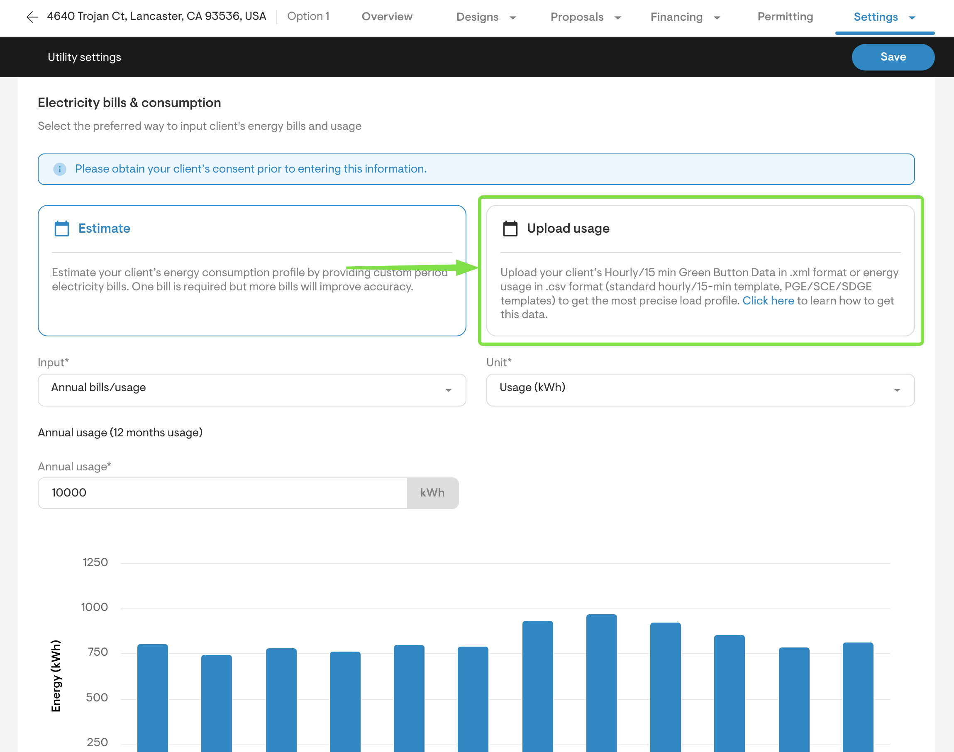Click the kWh unit label beside annual usage

pyautogui.click(x=432, y=493)
